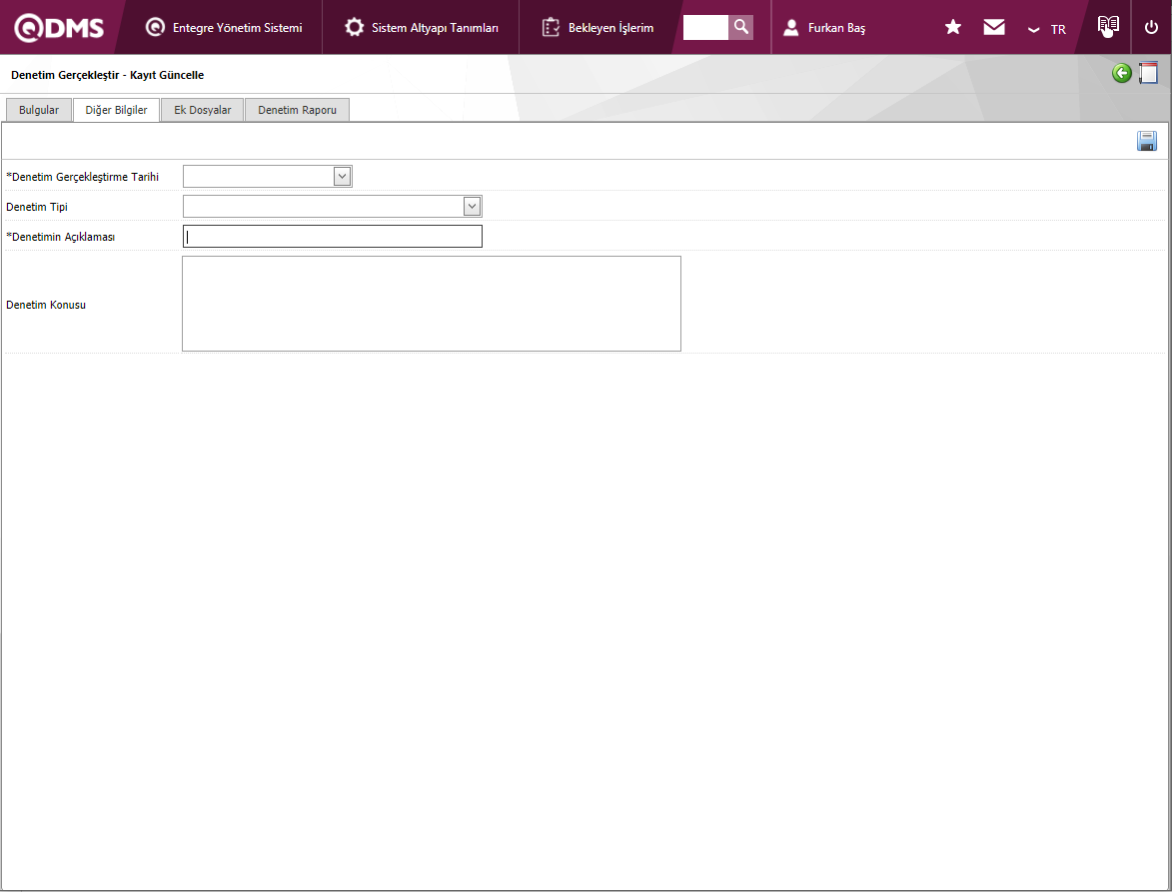Switch to the Ek Dosyalar tab
Screen dimensions: 1172x892
(203, 110)
